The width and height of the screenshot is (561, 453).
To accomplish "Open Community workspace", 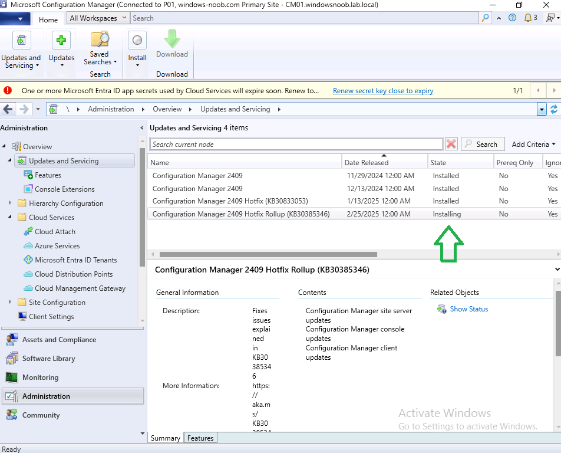I will (72, 415).
